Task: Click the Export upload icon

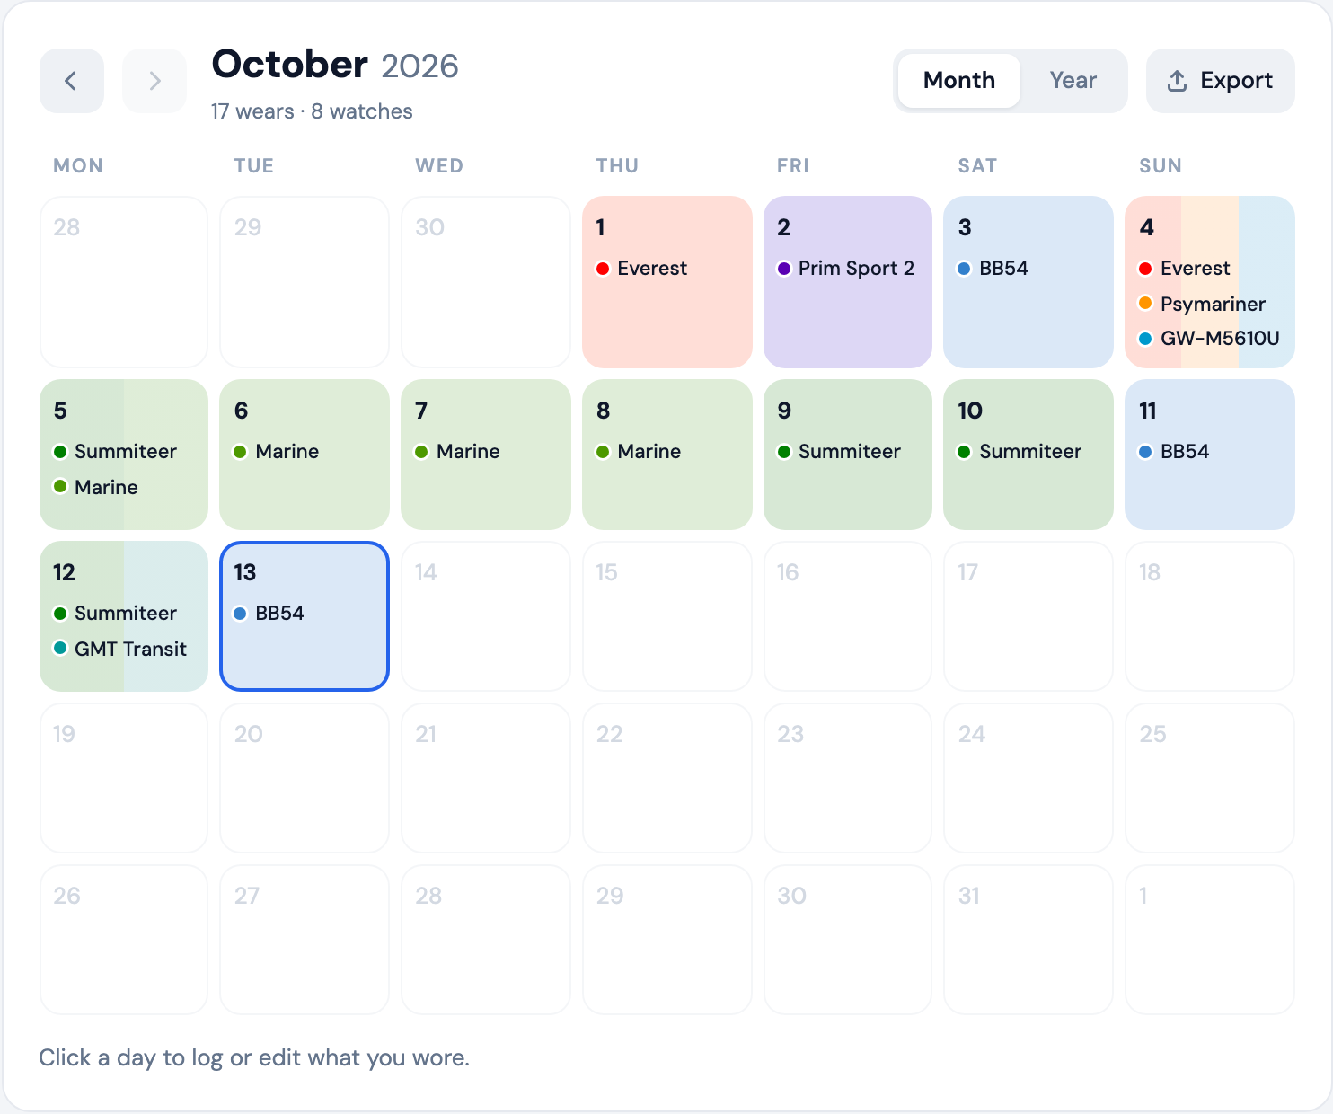Action: pos(1177,81)
